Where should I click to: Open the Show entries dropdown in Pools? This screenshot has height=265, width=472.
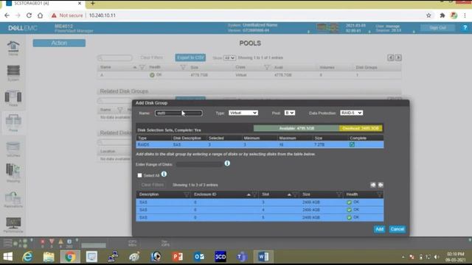(x=229, y=57)
